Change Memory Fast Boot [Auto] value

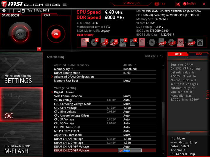[x=105, y=81]
